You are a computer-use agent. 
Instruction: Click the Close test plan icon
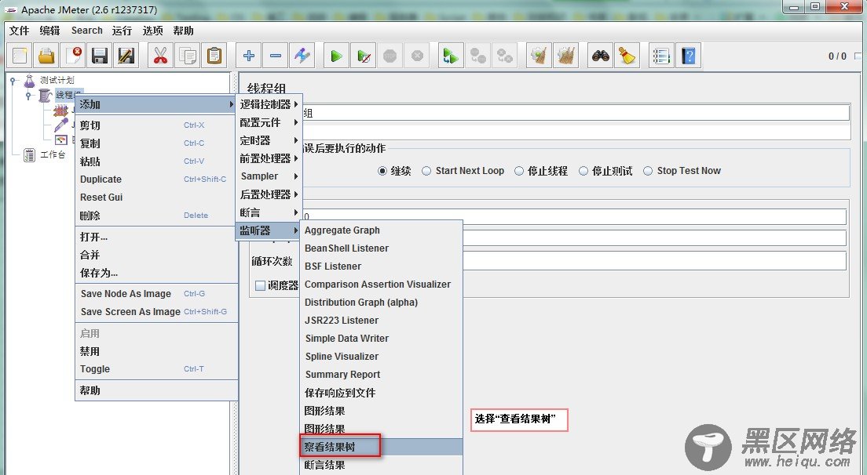coord(73,56)
